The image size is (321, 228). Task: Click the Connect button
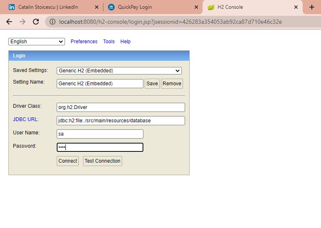(x=68, y=161)
